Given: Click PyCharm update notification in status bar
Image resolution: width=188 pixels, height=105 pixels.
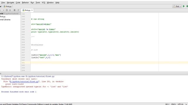Looking at the screenshot, I should [36, 104].
